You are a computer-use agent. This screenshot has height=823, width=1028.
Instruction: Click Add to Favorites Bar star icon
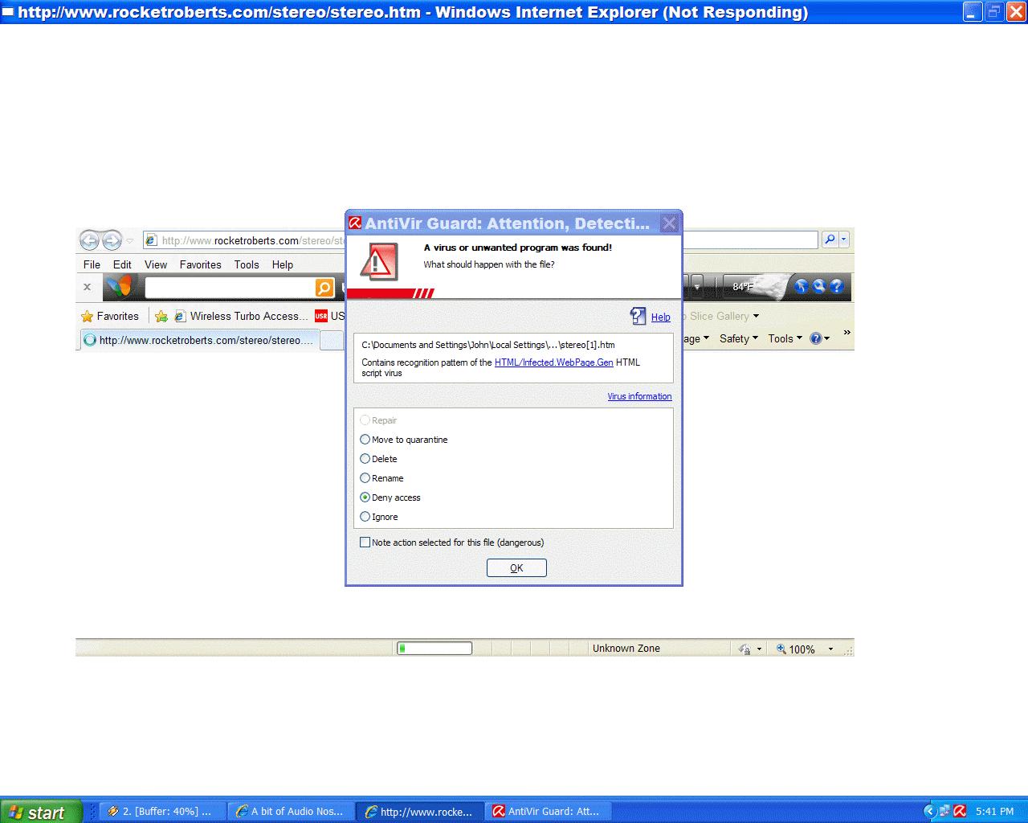(161, 316)
